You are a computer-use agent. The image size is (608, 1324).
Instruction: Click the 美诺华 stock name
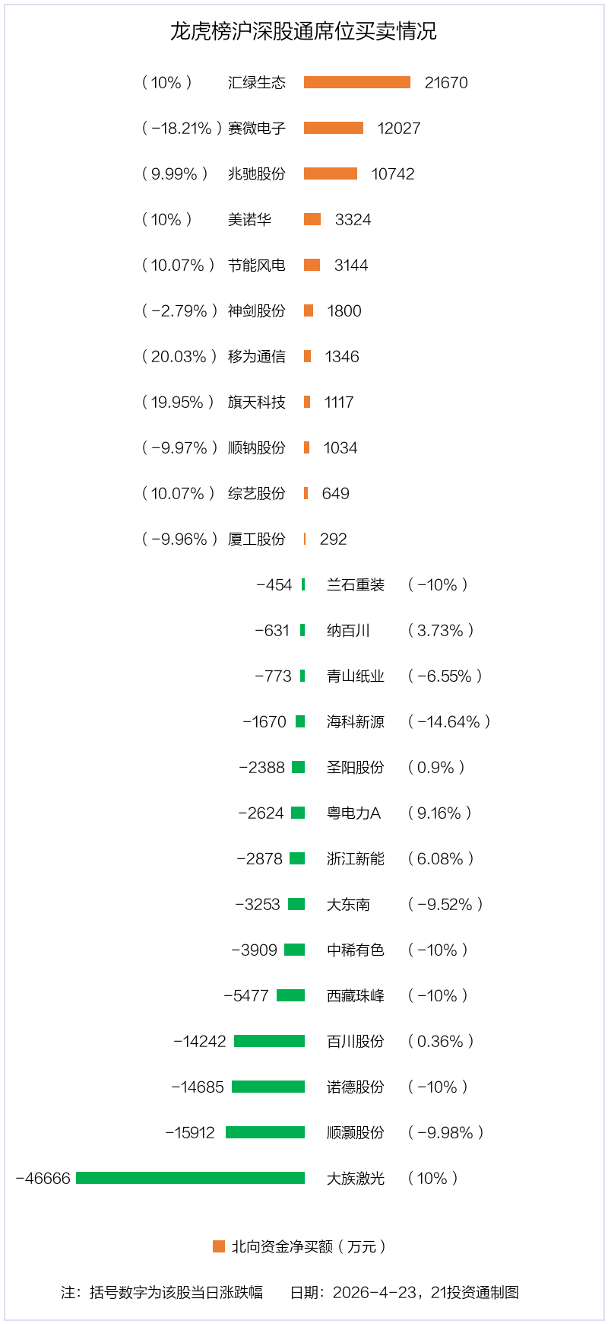249,219
